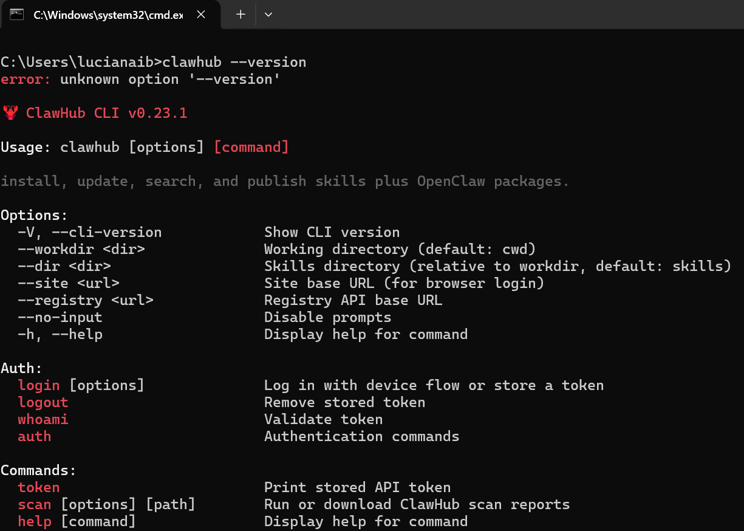
Task: Click 'Site base URL (for browser login)' text
Action: 404,283
